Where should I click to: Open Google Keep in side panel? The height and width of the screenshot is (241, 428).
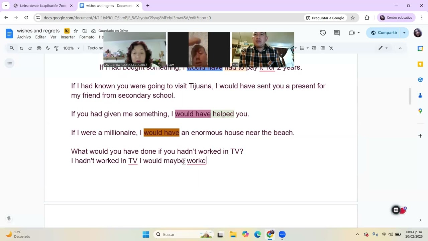(x=420, y=64)
